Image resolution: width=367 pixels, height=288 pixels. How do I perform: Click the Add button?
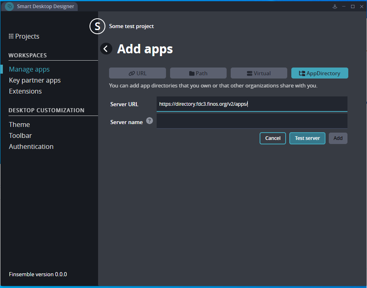pyautogui.click(x=338, y=138)
